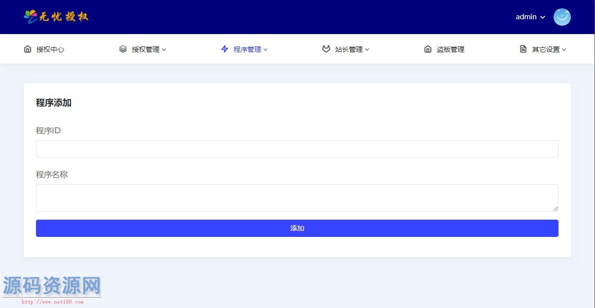Click the 添加 submit button
595x308 pixels.
pyautogui.click(x=297, y=228)
